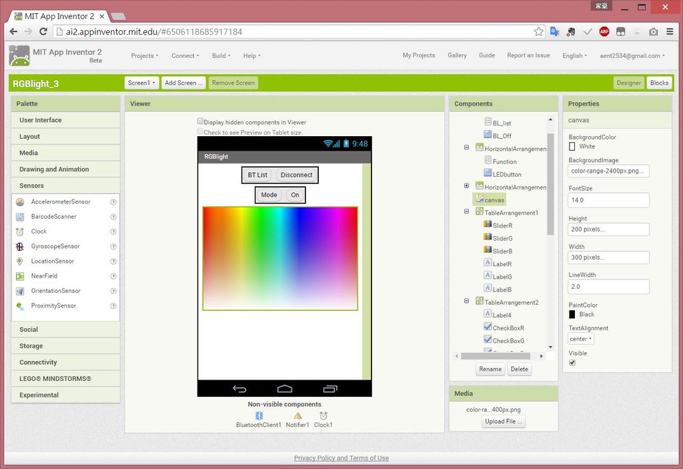Click the BackgroundImage color-range field
The height and width of the screenshot is (469, 683).
[608, 171]
